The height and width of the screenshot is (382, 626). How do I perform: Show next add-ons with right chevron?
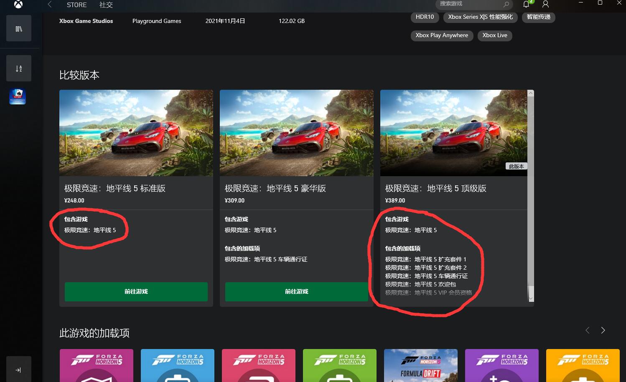tap(603, 330)
